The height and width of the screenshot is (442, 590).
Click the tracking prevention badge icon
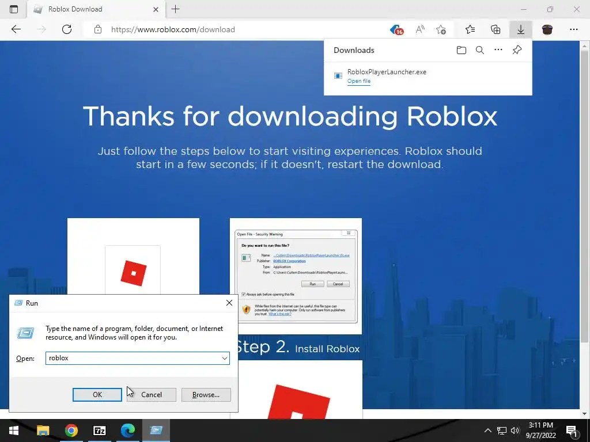(396, 29)
